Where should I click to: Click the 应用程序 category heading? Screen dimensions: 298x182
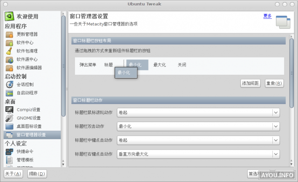16,26
